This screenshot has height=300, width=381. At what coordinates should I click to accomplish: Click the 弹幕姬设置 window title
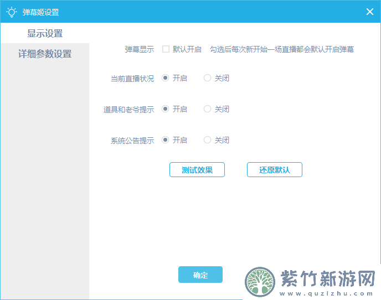pyautogui.click(x=40, y=12)
